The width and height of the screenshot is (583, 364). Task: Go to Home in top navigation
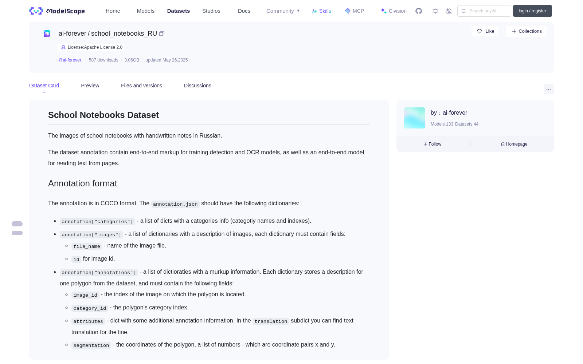[113, 11]
